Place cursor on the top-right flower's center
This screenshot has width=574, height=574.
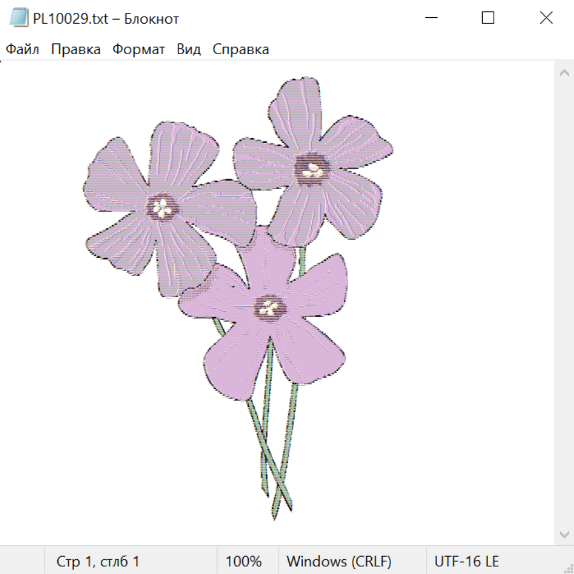click(x=313, y=169)
